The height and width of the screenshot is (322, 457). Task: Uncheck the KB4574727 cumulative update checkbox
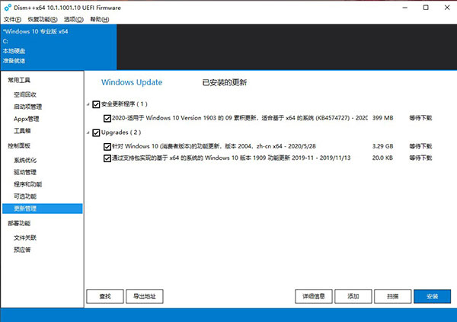tap(107, 118)
